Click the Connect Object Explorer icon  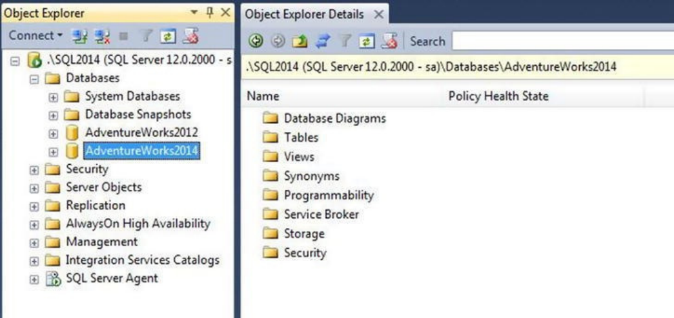coord(79,36)
